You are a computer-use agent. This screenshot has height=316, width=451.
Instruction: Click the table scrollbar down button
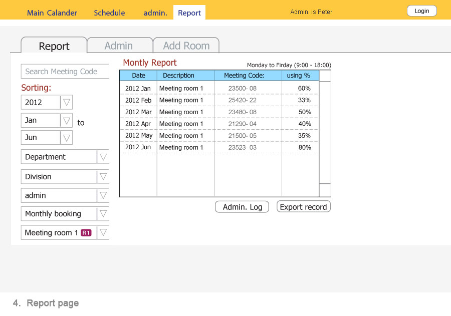click(325, 190)
